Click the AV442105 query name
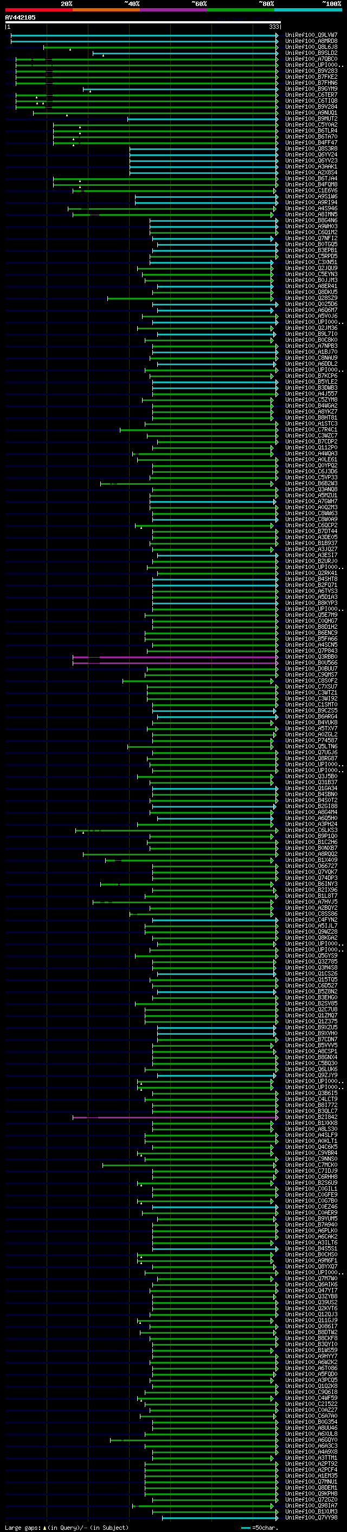Image resolution: width=347 pixels, height=1532 pixels. point(20,17)
